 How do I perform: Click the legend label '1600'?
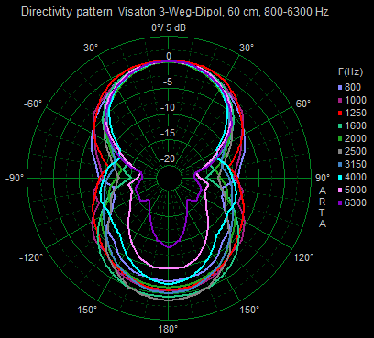[356, 125]
